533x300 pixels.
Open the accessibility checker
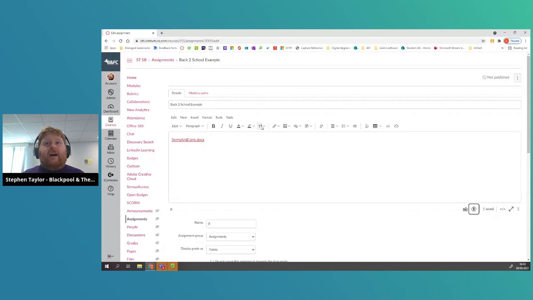(474, 209)
